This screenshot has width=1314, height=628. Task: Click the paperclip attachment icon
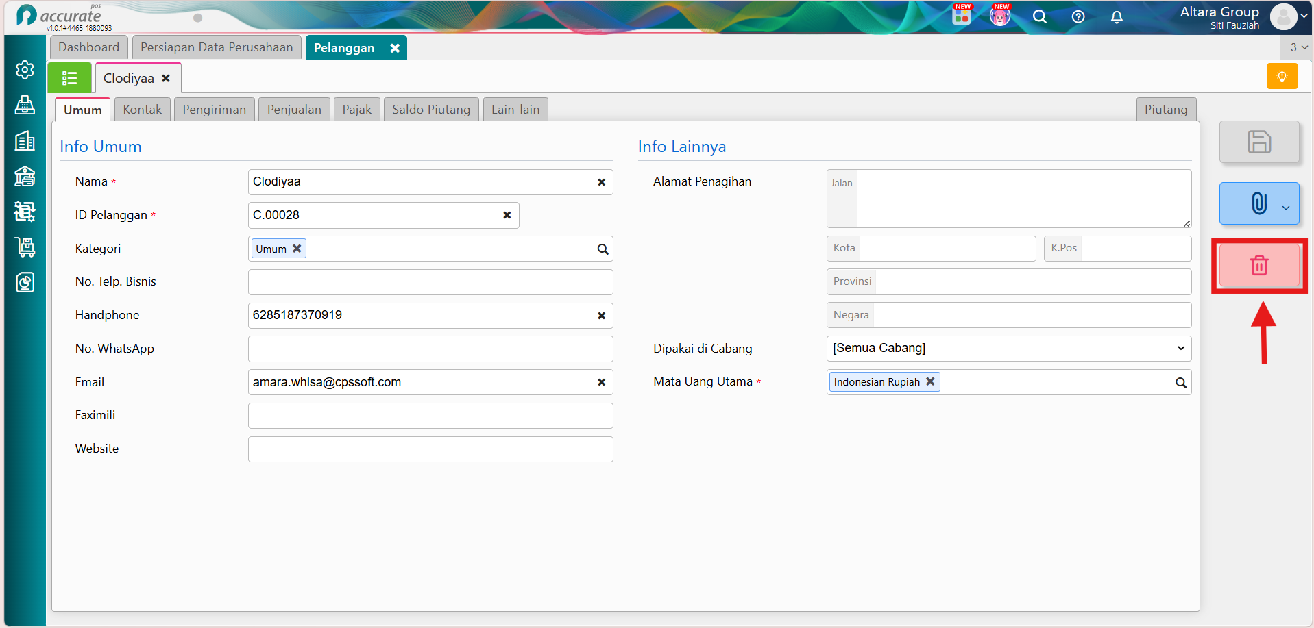(1258, 203)
